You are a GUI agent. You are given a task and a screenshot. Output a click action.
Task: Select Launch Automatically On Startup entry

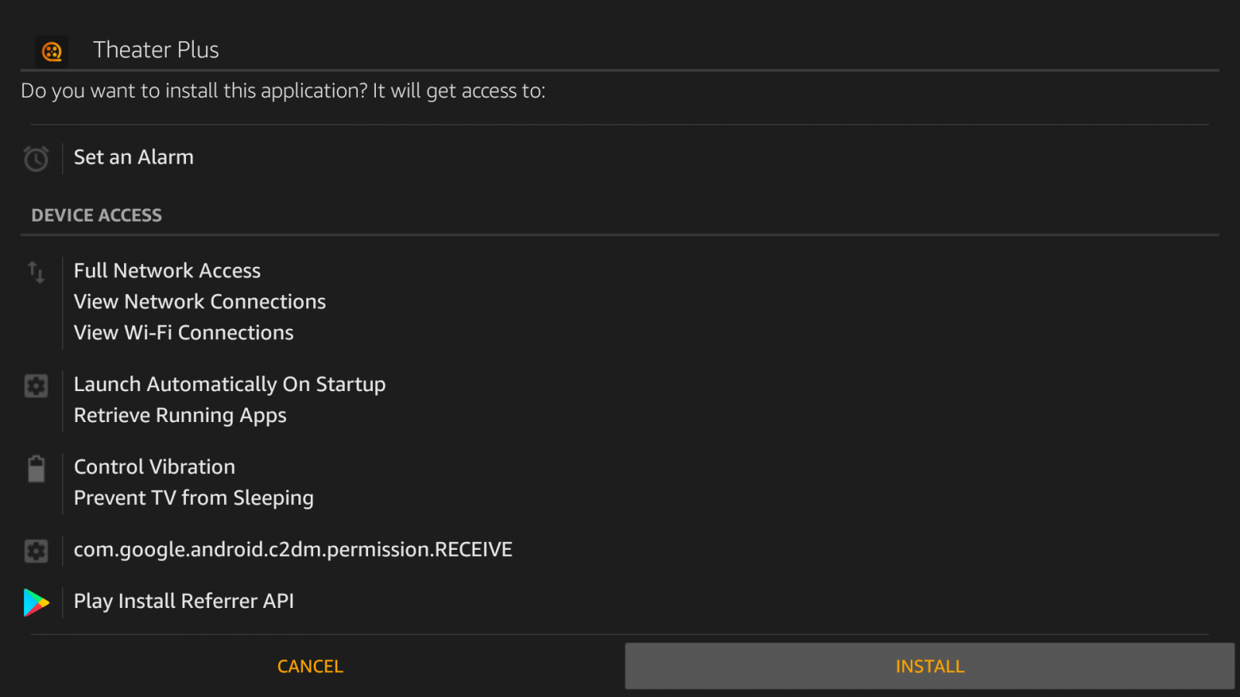tap(229, 384)
